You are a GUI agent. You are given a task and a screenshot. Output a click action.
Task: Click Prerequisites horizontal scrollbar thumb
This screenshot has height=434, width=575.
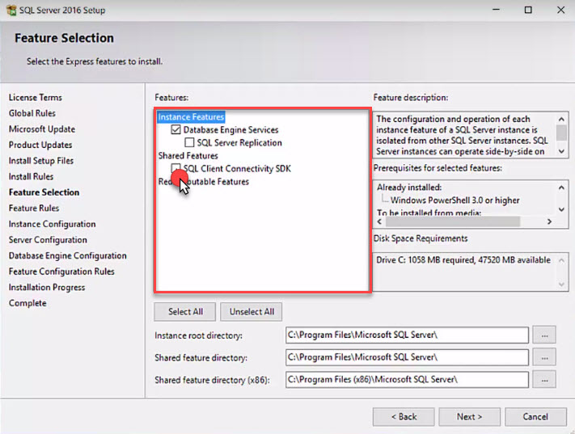(x=453, y=221)
